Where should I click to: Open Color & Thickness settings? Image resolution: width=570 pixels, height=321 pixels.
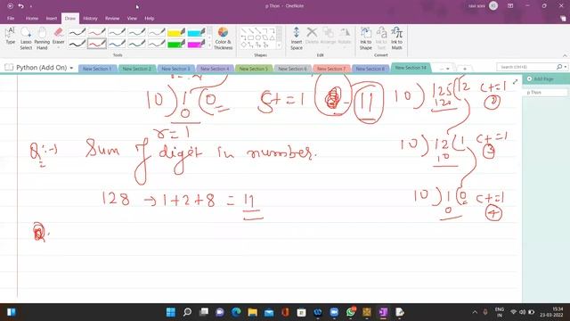pos(223,38)
